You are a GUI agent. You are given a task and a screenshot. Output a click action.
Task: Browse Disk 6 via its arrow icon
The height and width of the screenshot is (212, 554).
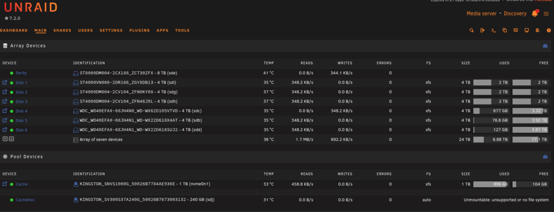[4, 130]
